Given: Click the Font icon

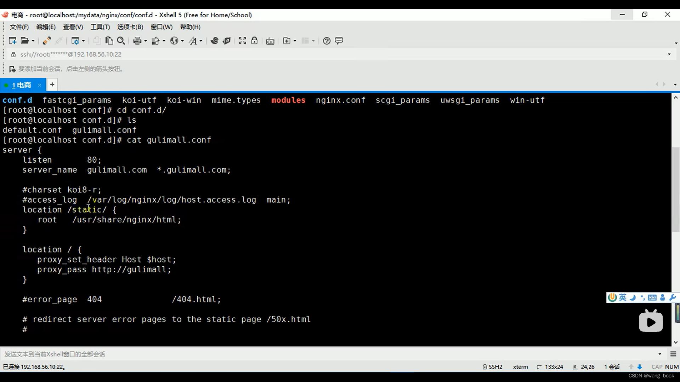Looking at the screenshot, I should 193,41.
